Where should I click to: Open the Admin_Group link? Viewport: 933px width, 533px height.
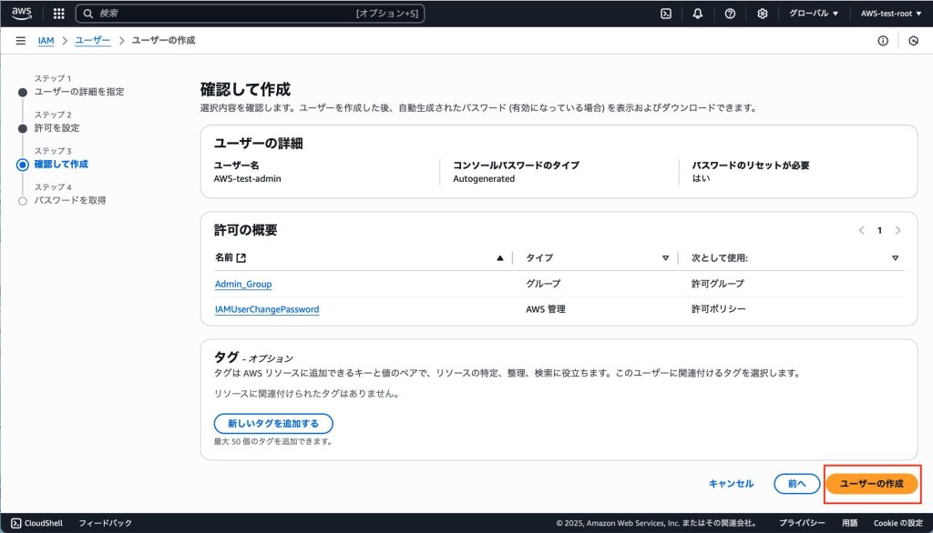(x=243, y=284)
